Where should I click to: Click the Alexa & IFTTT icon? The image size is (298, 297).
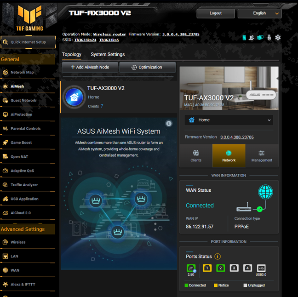[x=6, y=284]
